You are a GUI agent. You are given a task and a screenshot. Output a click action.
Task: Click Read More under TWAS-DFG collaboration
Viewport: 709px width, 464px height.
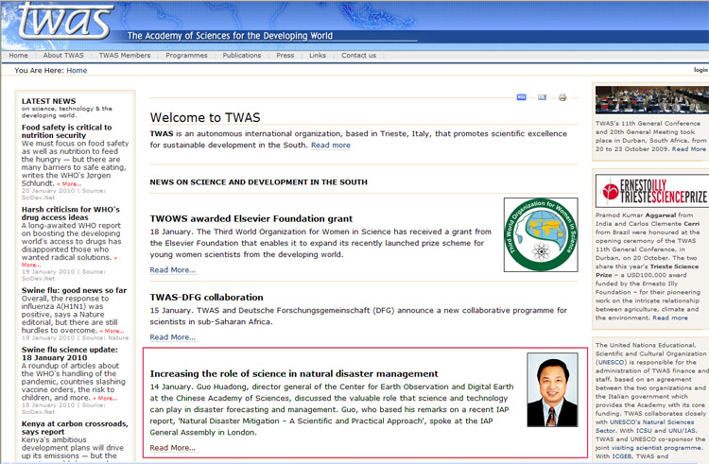173,337
